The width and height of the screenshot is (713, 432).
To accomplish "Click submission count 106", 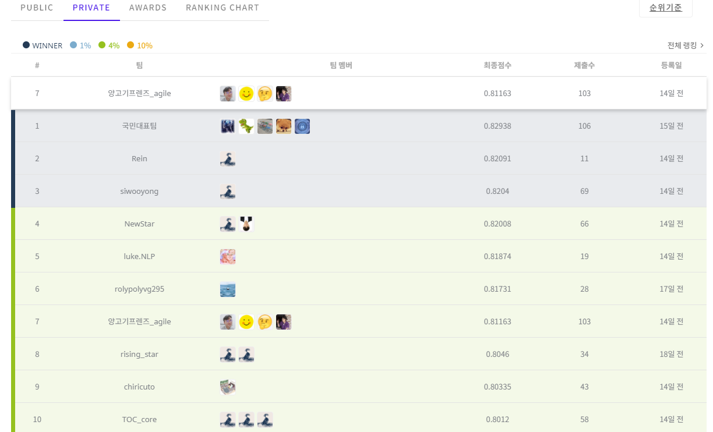I will (x=584, y=126).
